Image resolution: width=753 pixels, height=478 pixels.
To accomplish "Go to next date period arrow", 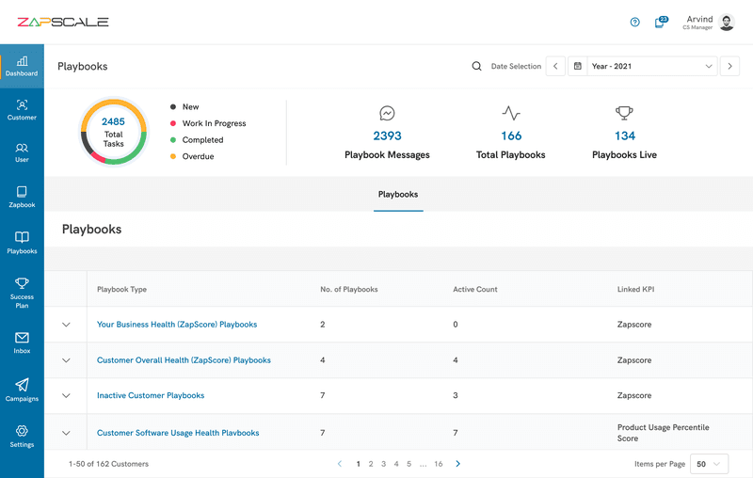I will (730, 66).
